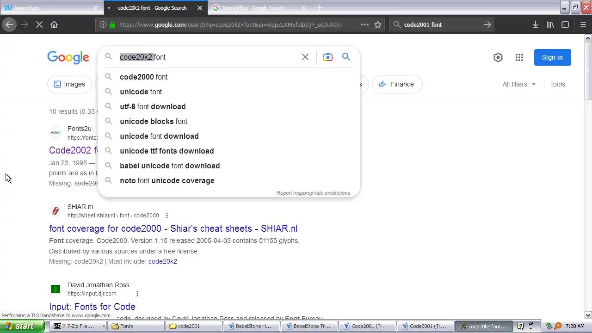
Task: Open the browser home page icon
Action: tap(54, 25)
